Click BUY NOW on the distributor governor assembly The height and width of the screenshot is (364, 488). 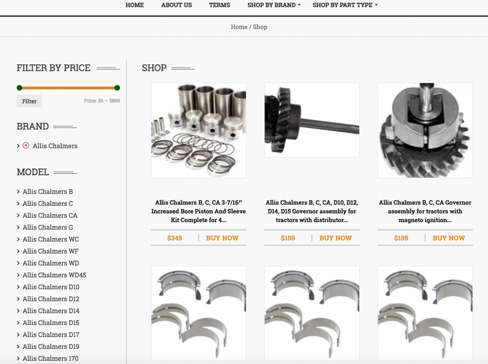pyautogui.click(x=335, y=238)
